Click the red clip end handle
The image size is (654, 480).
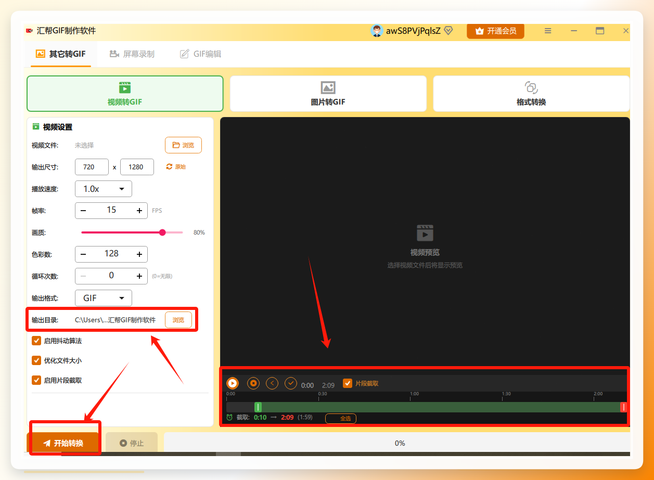pyautogui.click(x=624, y=407)
